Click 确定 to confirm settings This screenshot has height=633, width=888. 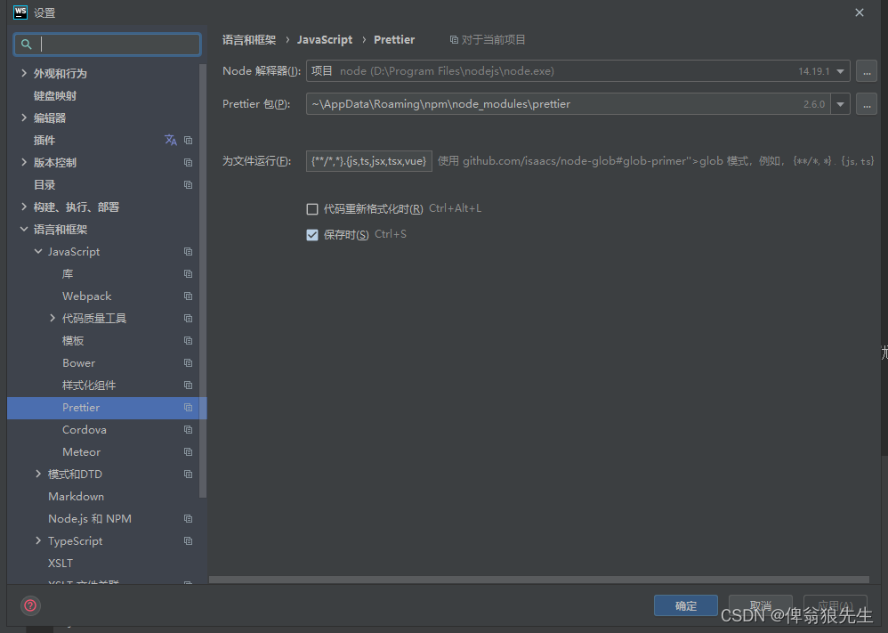[x=686, y=605]
